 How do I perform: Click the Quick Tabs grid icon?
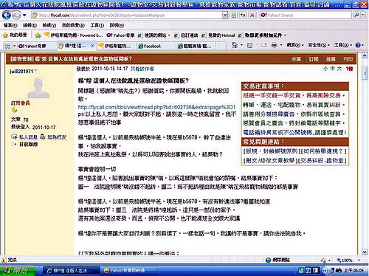point(7,46)
